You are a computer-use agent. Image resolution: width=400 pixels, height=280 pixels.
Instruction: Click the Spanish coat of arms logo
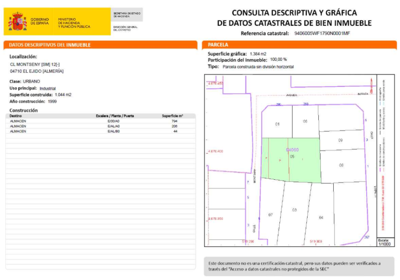pyautogui.click(x=18, y=21)
